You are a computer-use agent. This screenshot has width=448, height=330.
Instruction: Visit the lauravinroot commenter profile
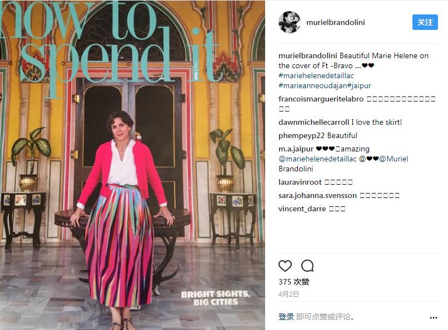coord(300,182)
